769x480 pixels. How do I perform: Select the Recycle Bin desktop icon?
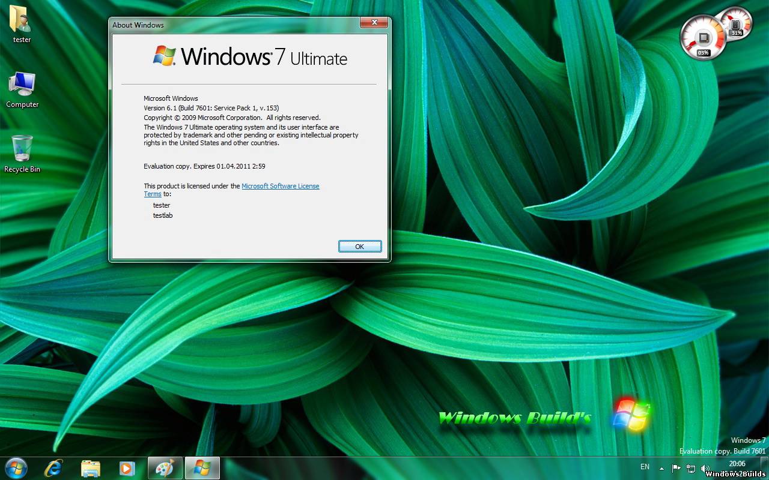pyautogui.click(x=22, y=154)
